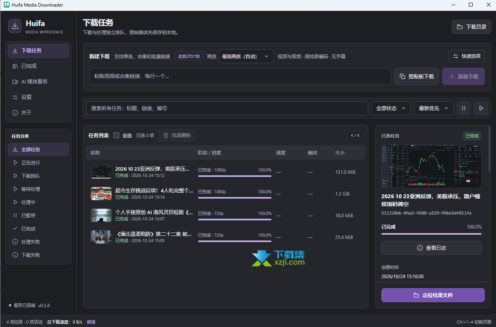The height and width of the screenshot is (327, 496).
Task: Open 设置 page
Action: pyautogui.click(x=38, y=97)
